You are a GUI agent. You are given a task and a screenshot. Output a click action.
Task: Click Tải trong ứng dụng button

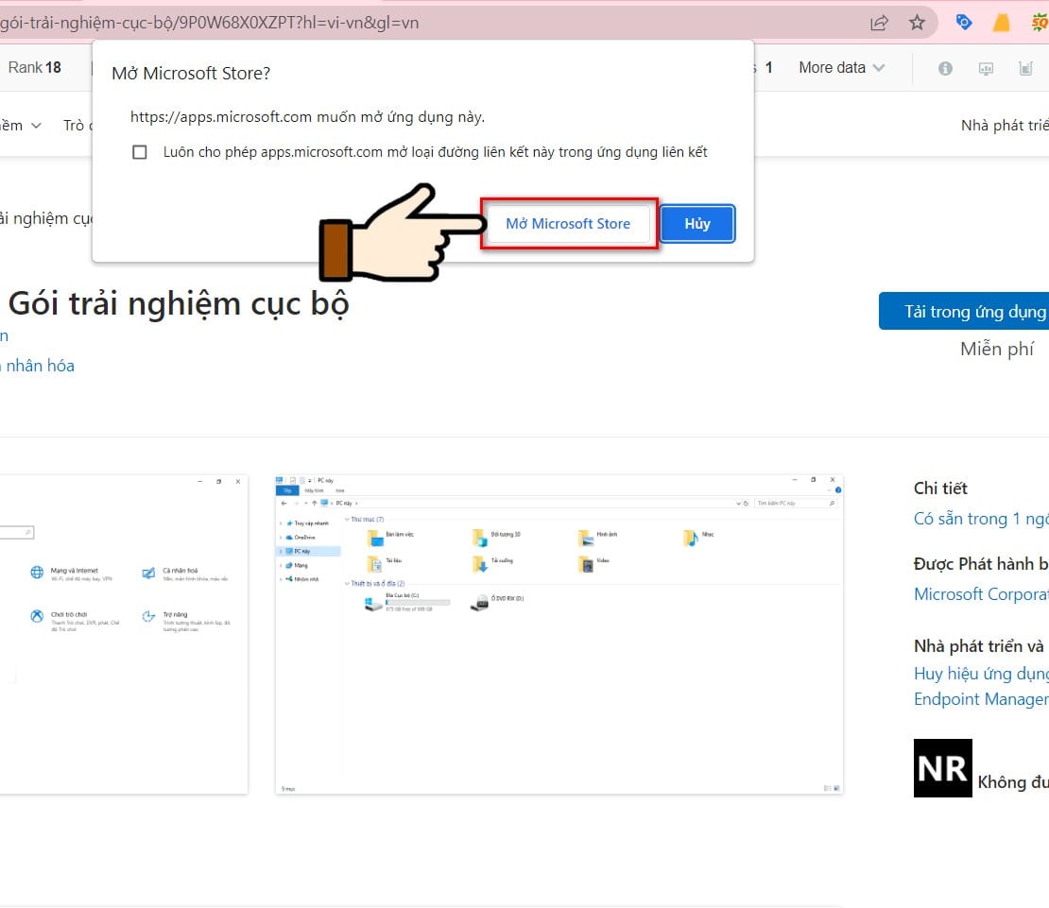(x=964, y=311)
